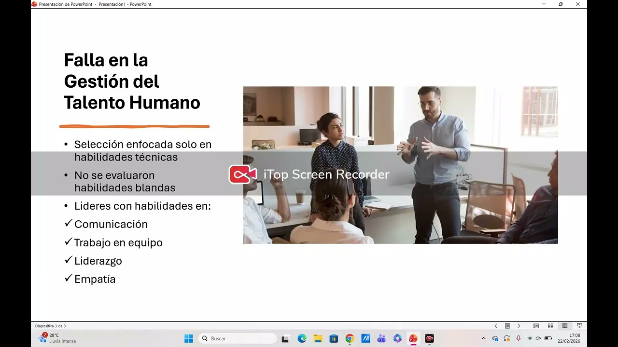Viewport: 618px width, 347px height.
Task: Click the checklist item 'Empatía'
Action: (x=95, y=279)
